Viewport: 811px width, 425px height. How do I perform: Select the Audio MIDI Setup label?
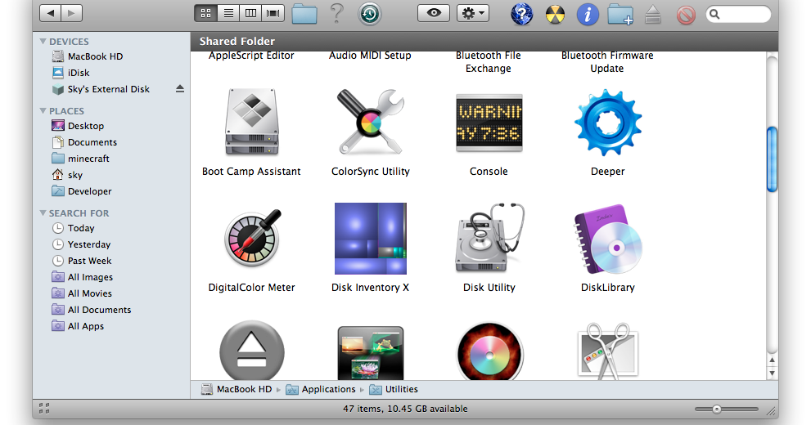370,56
